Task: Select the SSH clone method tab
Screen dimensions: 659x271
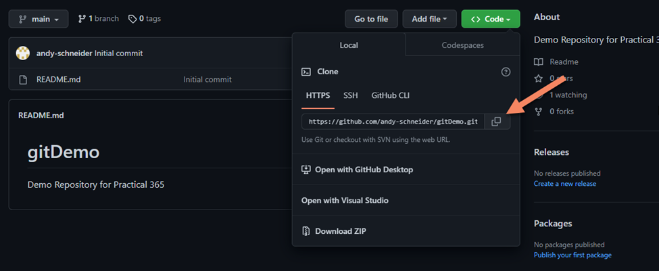Action: [351, 96]
